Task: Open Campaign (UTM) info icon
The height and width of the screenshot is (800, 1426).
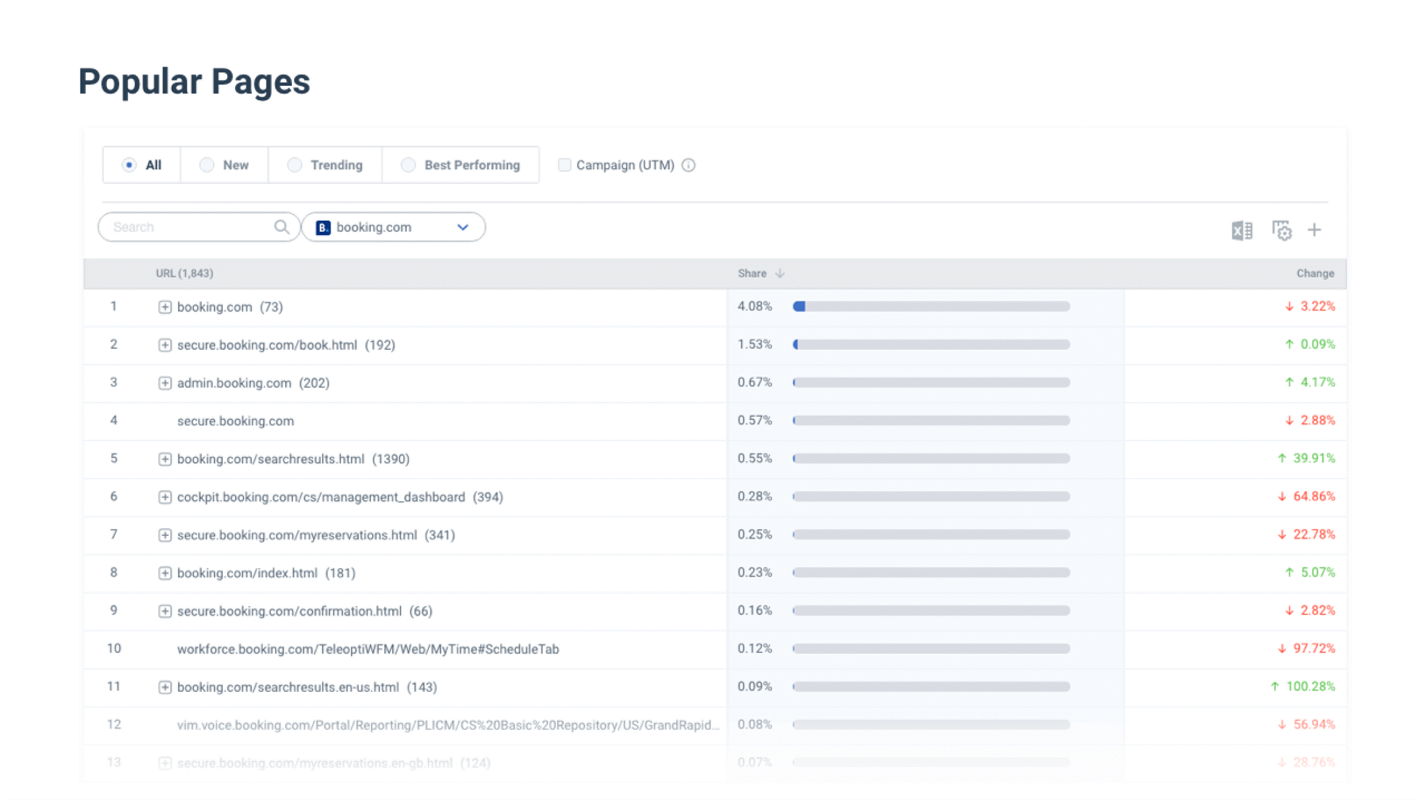Action: [x=688, y=165]
